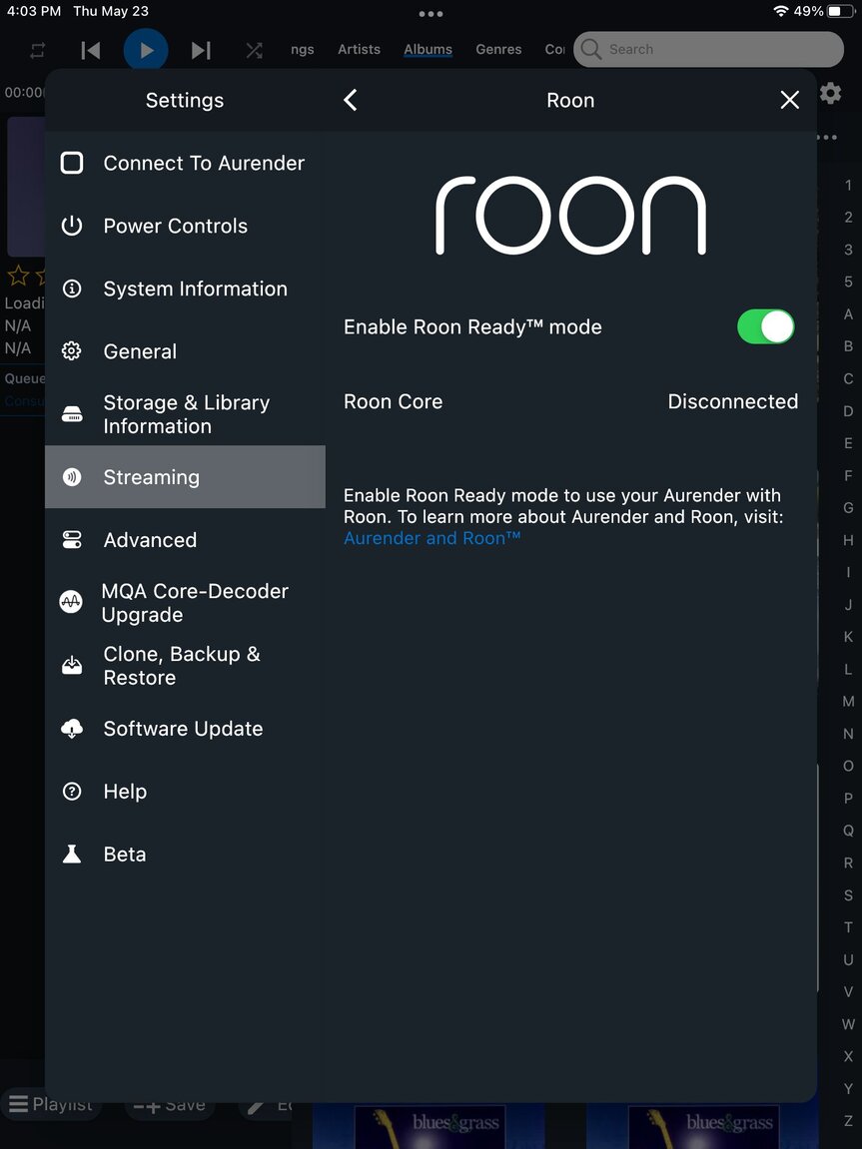Jump to letter M in the alphabet index
Image resolution: width=862 pixels, height=1149 pixels.
[x=848, y=701]
